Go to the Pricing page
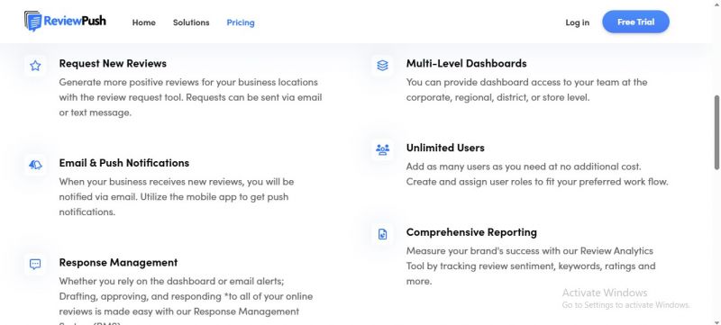Image resolution: width=721 pixels, height=325 pixels. [241, 23]
